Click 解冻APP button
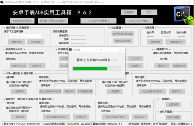Viewport: 194px width, 126px height. pos(140,117)
